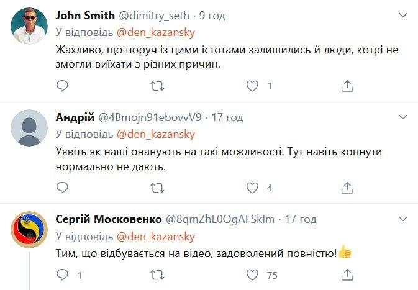The height and width of the screenshot is (290, 418).
Task: Reply to Андрій's tweet
Action: [x=61, y=187]
